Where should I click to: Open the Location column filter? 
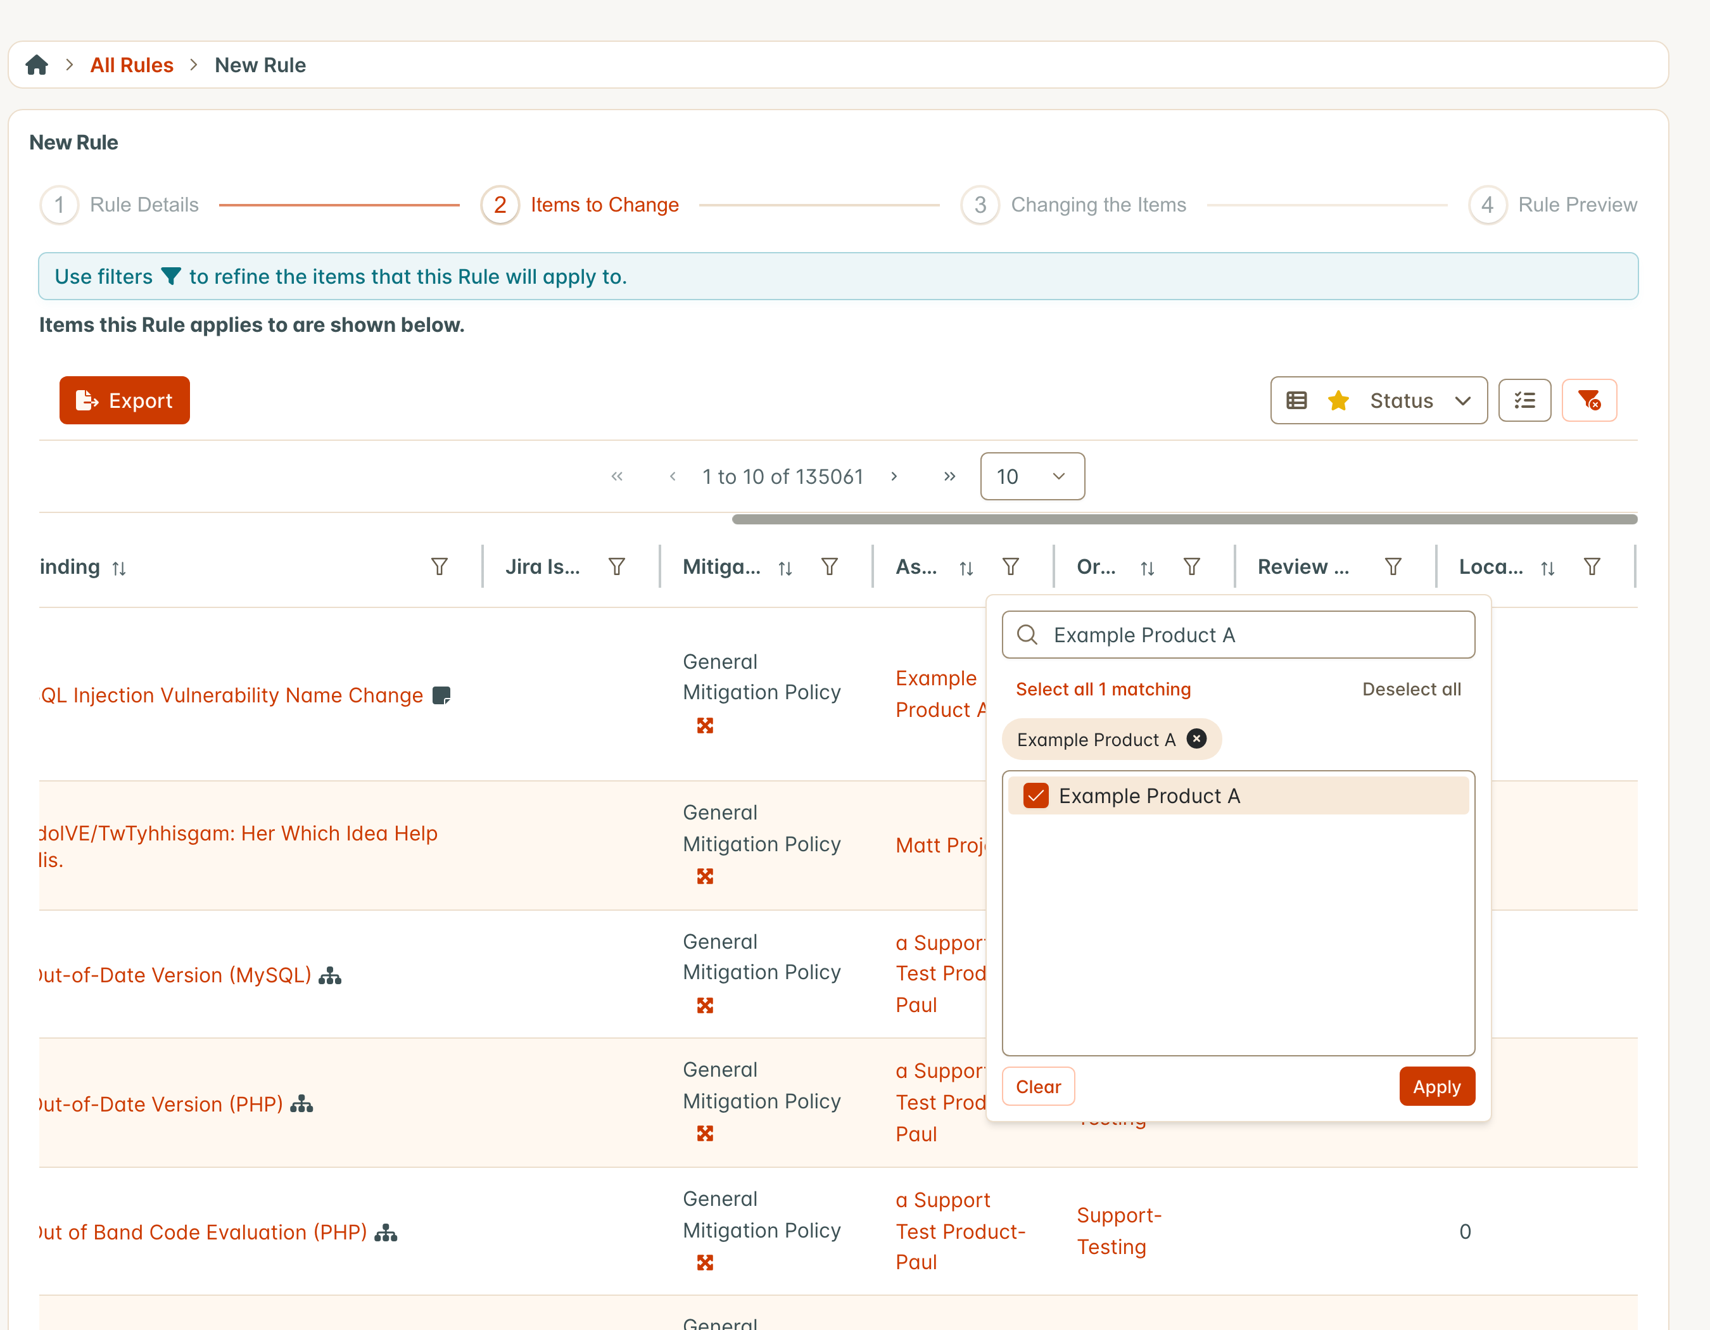1592,567
